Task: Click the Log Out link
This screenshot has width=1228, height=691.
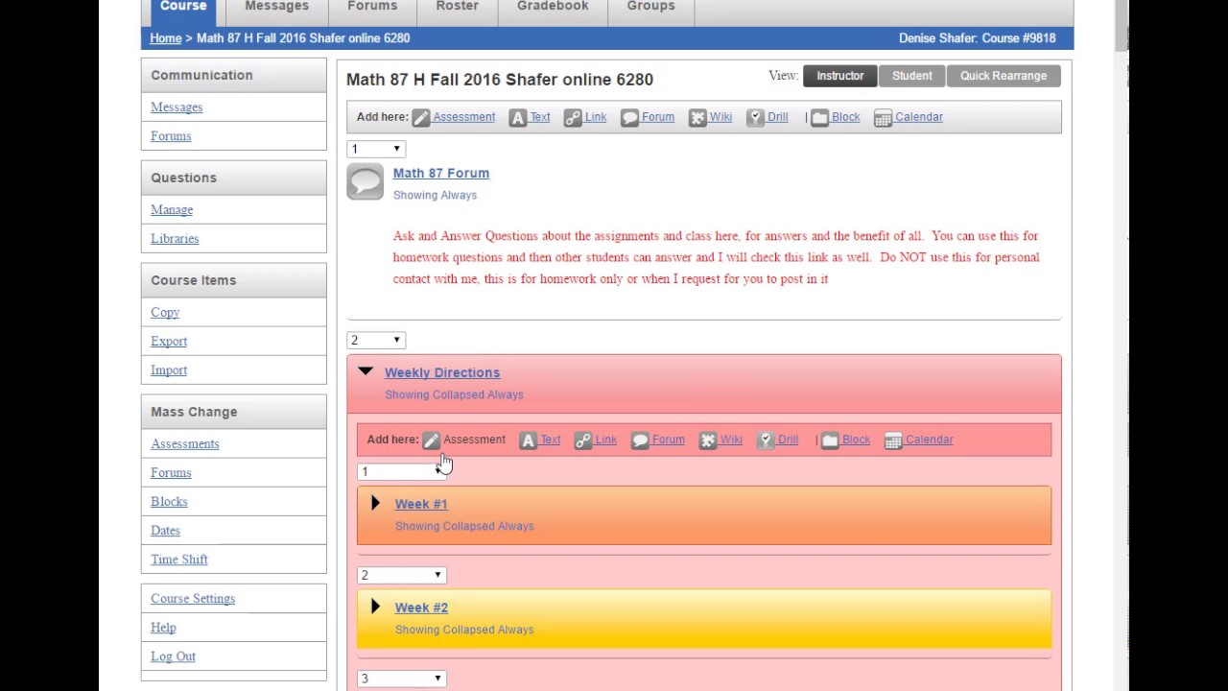Action: [x=173, y=656]
